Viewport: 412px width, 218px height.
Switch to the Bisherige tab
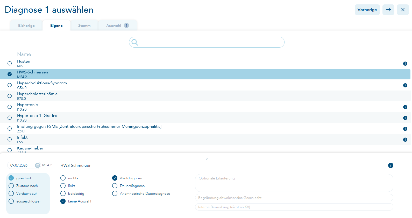26,26
